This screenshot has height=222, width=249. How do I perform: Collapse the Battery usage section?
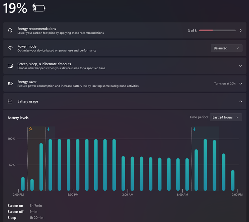(241, 101)
